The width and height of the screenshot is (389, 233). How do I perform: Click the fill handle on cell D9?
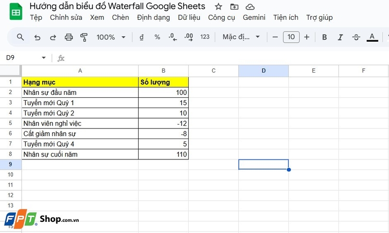click(x=289, y=170)
